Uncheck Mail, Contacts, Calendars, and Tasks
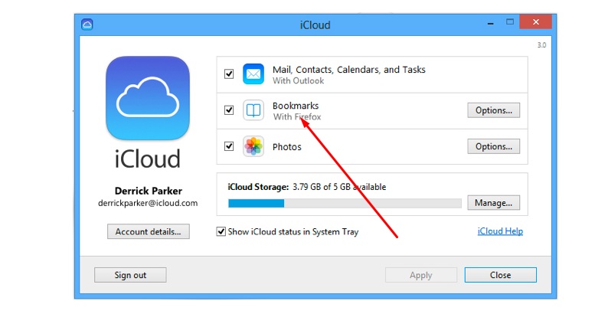595x324 pixels. click(229, 74)
